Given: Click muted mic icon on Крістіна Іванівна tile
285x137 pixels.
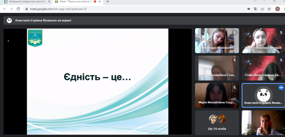Looking at the screenshot, I should 281,33.
